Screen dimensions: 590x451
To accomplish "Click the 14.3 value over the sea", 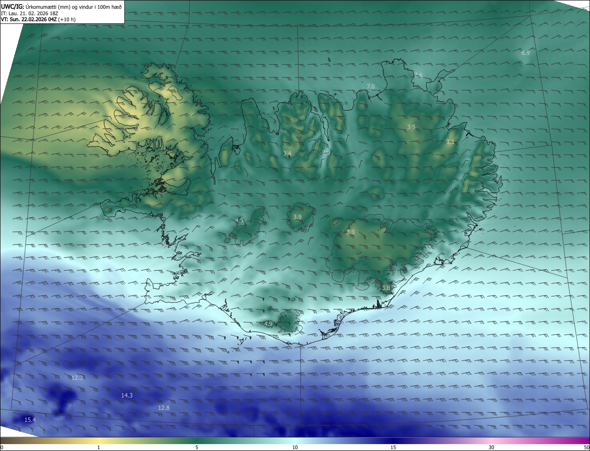I will click(127, 395).
